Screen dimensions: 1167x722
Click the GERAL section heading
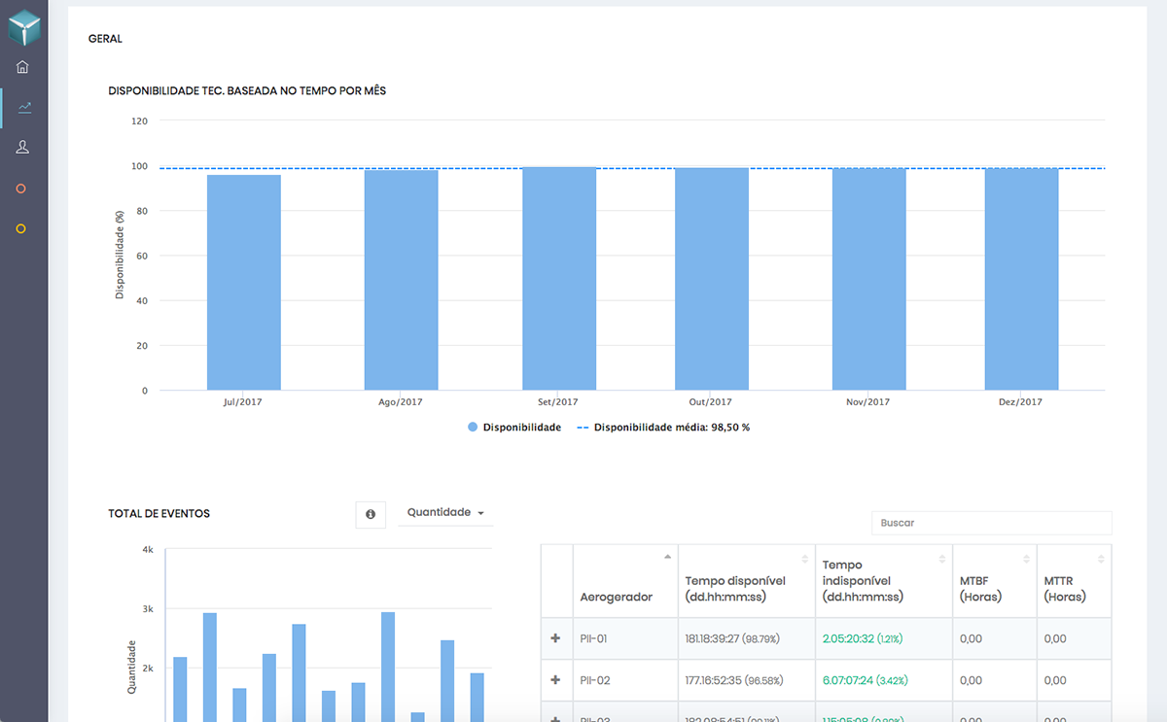pyautogui.click(x=105, y=40)
